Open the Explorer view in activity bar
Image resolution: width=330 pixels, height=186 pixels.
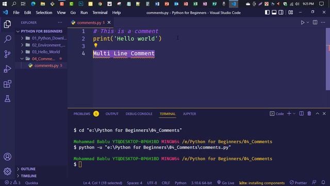7,24
